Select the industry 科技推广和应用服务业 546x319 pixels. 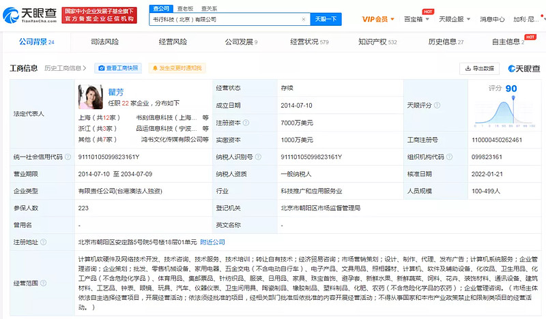tap(311, 191)
